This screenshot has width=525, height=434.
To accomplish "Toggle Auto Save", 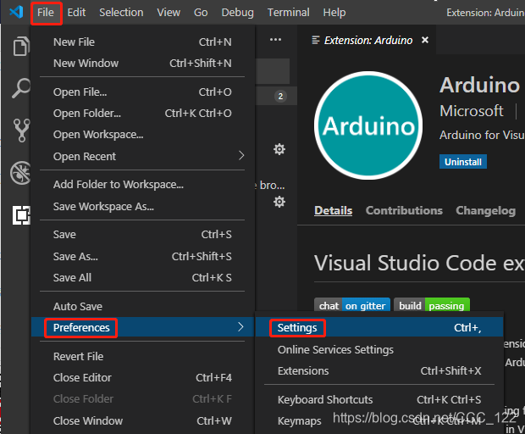I will click(x=142, y=306).
